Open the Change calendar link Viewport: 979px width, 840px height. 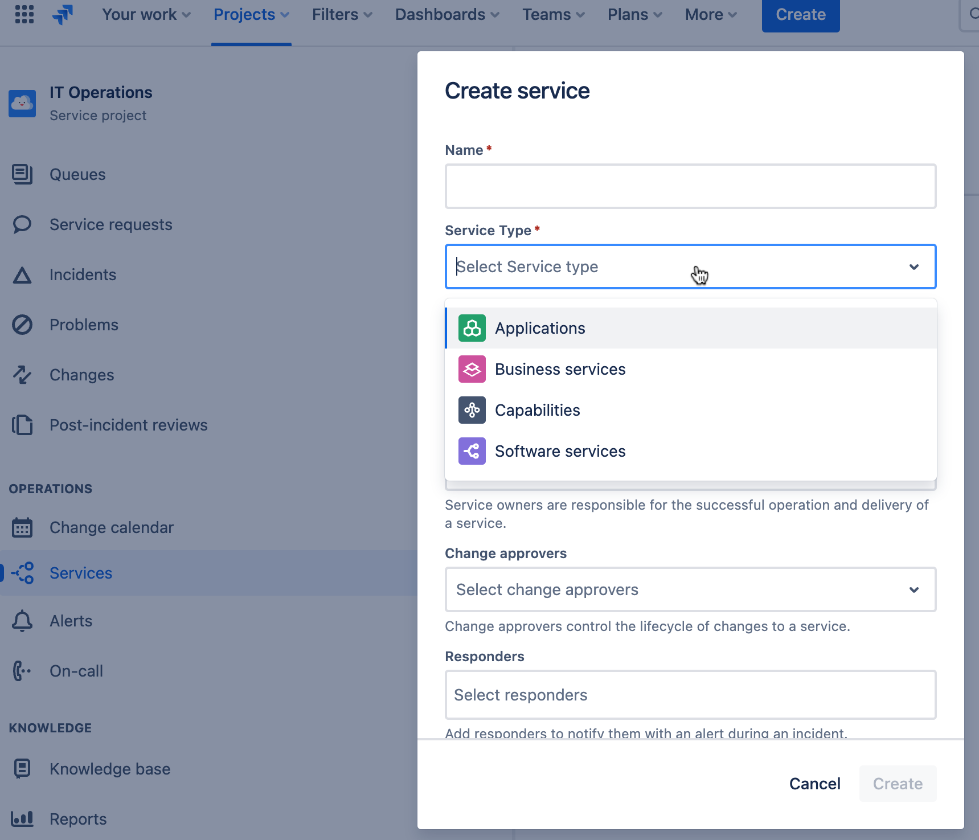tap(112, 527)
